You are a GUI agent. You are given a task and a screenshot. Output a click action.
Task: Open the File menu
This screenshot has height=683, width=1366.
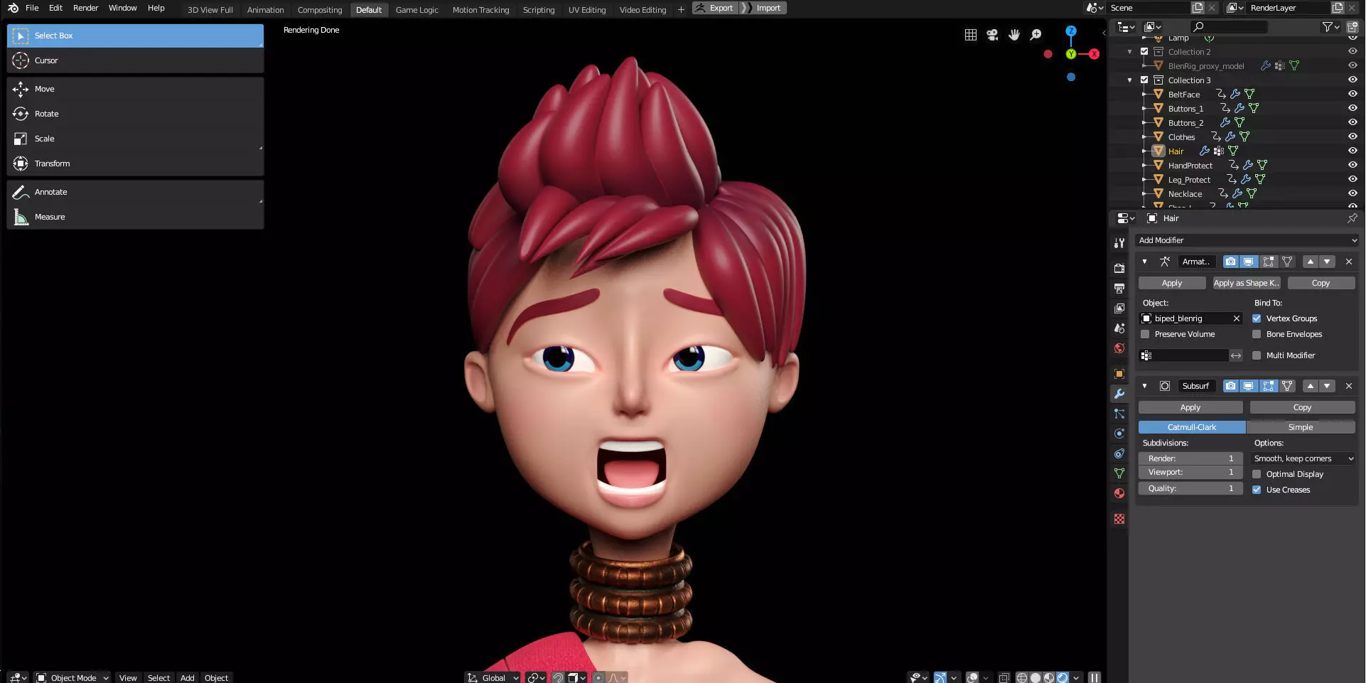coord(32,8)
